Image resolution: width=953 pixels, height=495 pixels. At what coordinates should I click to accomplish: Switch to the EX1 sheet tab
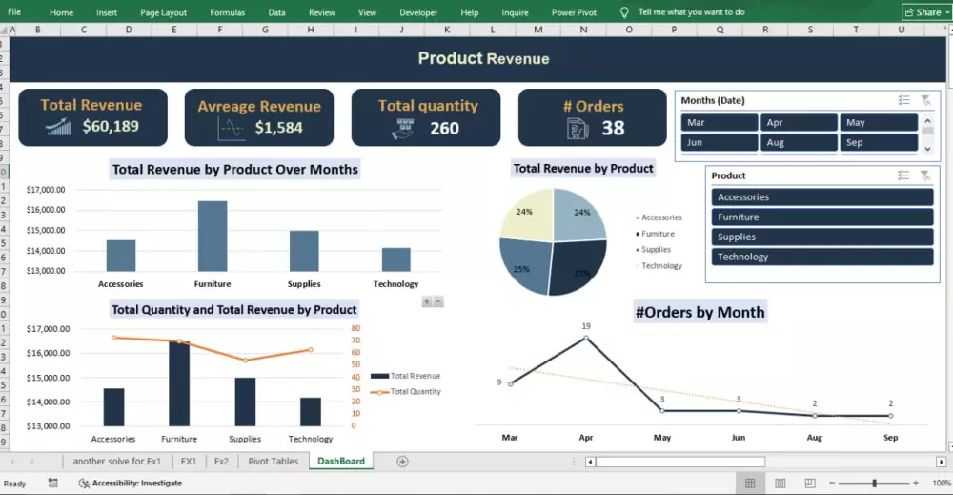pyautogui.click(x=189, y=461)
